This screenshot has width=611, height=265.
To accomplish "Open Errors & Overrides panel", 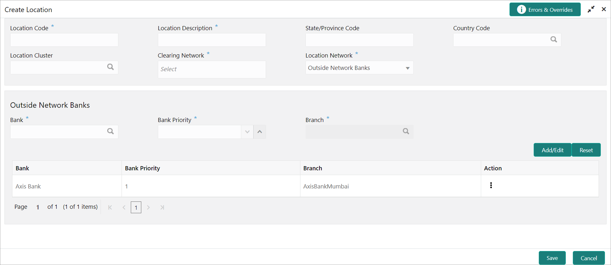I will [545, 10].
